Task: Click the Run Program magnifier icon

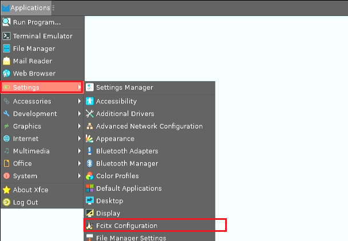Action: coord(6,22)
